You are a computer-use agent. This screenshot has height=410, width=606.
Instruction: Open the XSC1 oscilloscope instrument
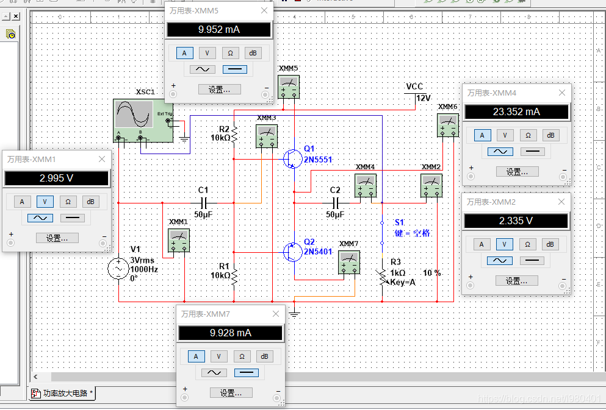coord(143,121)
